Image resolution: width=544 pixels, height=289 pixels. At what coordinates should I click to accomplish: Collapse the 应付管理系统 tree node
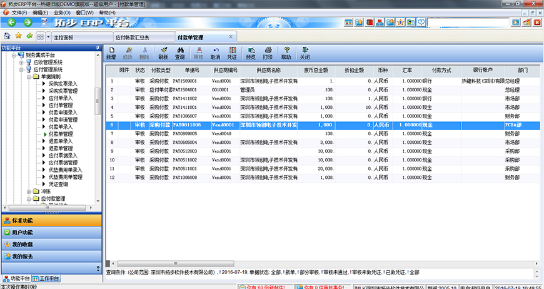click(21, 69)
